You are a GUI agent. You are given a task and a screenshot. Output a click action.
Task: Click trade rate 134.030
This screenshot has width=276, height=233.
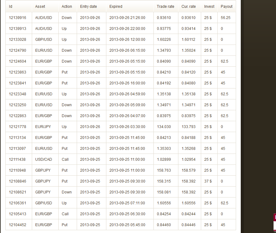point(164,126)
